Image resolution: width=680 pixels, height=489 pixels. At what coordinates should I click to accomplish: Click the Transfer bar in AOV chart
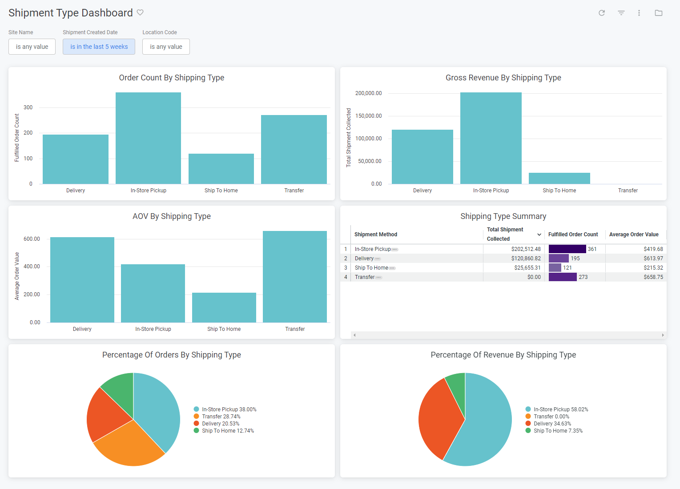[295, 277]
